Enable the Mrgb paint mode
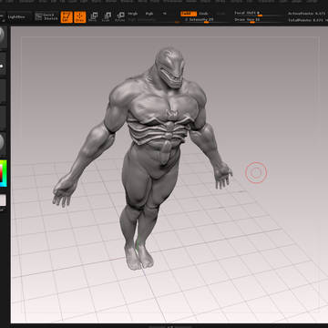The image size is (328, 328). tap(133, 14)
